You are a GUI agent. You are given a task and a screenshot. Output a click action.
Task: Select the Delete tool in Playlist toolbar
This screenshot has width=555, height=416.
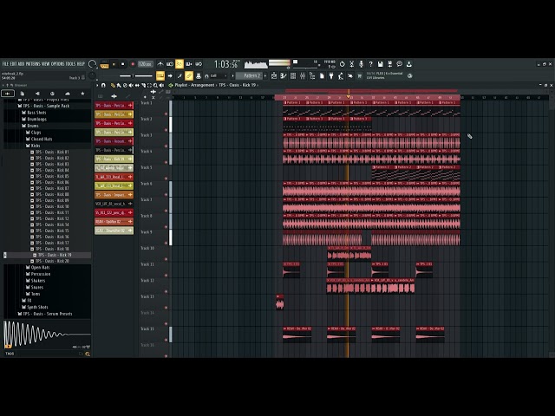(125, 85)
